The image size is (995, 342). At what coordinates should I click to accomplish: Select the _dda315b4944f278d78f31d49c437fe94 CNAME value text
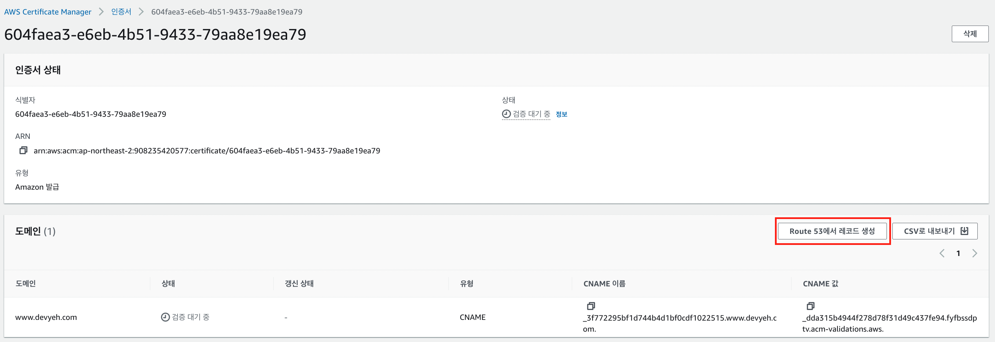coord(890,323)
